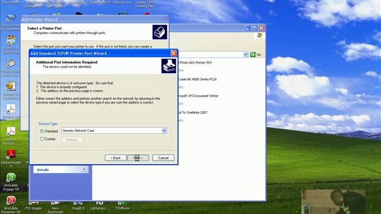Click the webcam video thumbnail
Viewport: 381px width, 214px height.
tap(333, 202)
